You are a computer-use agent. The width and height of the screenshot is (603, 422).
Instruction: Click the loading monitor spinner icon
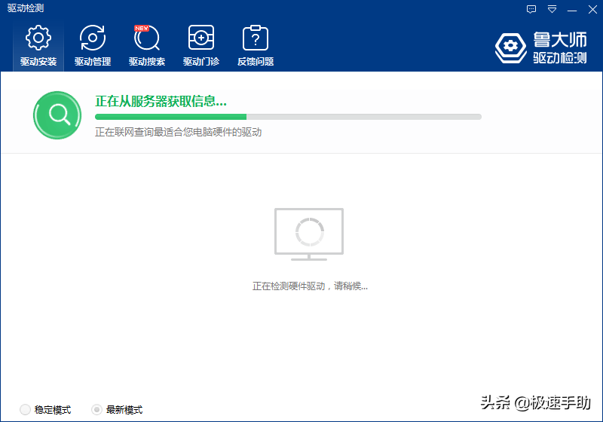pyautogui.click(x=309, y=233)
